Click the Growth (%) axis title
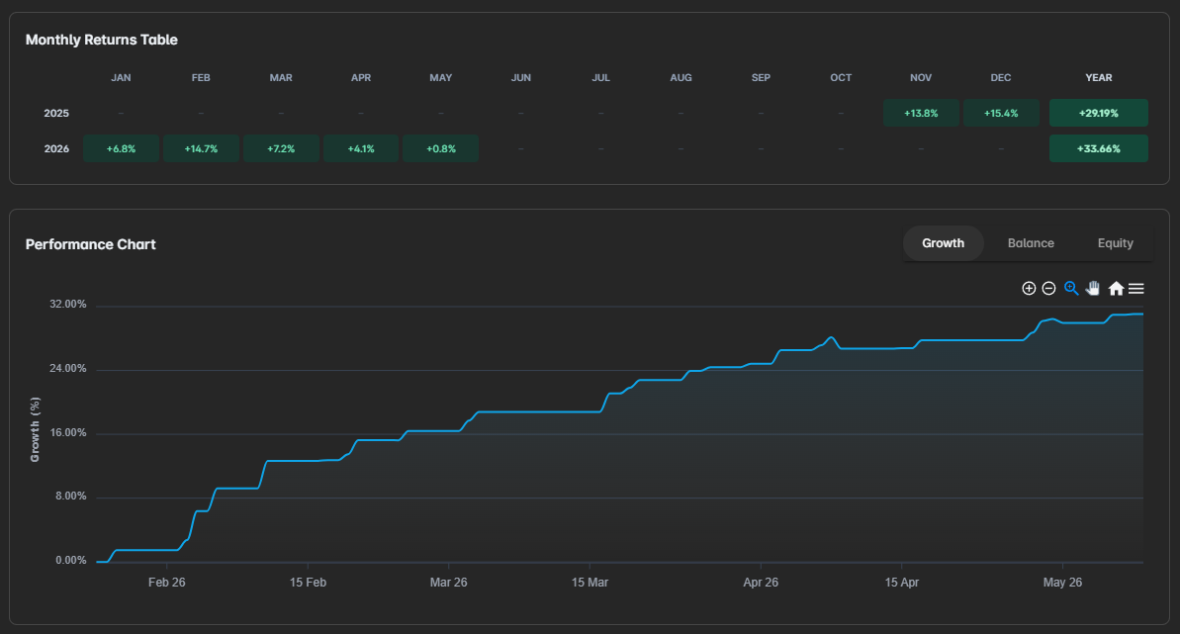 coord(35,429)
